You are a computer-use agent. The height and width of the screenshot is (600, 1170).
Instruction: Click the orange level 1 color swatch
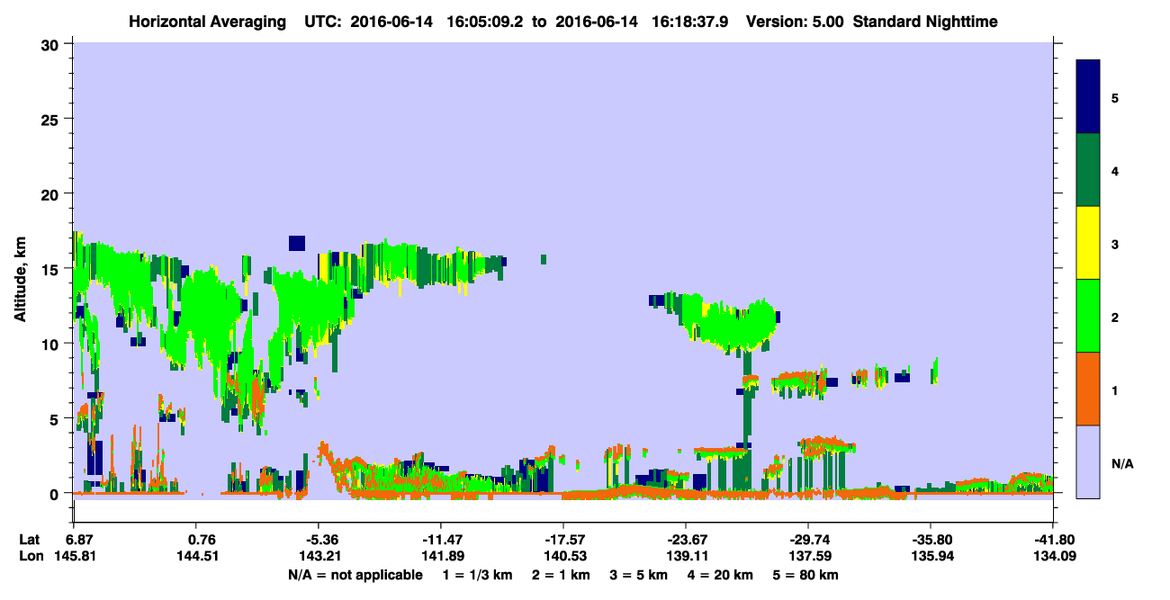(1088, 389)
